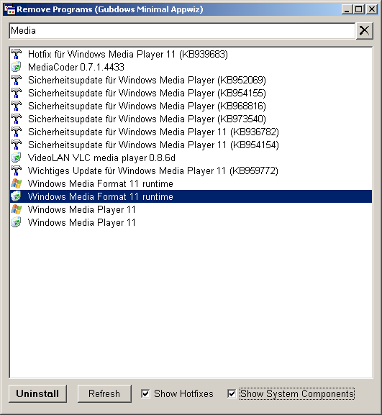Click the MediaCoder 0.7.1.4433 installer icon
Image resolution: width=382 pixels, height=415 pixels.
[x=17, y=67]
